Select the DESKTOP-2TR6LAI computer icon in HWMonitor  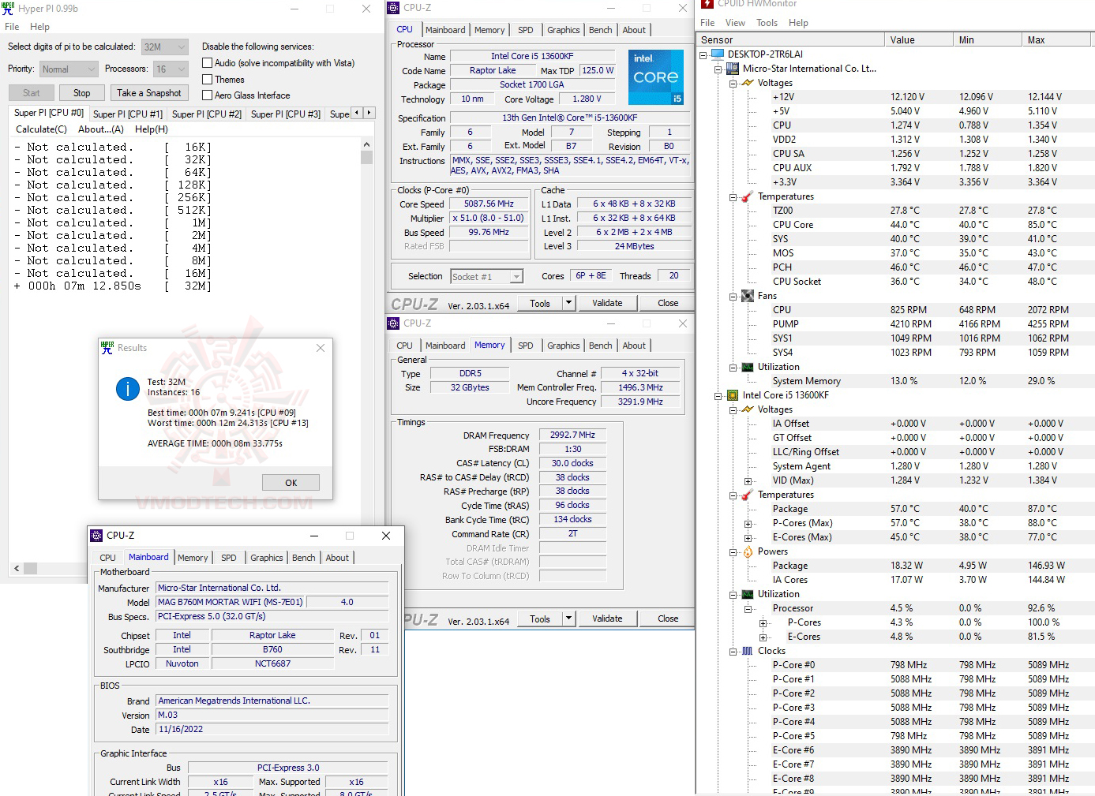pyautogui.click(x=718, y=54)
